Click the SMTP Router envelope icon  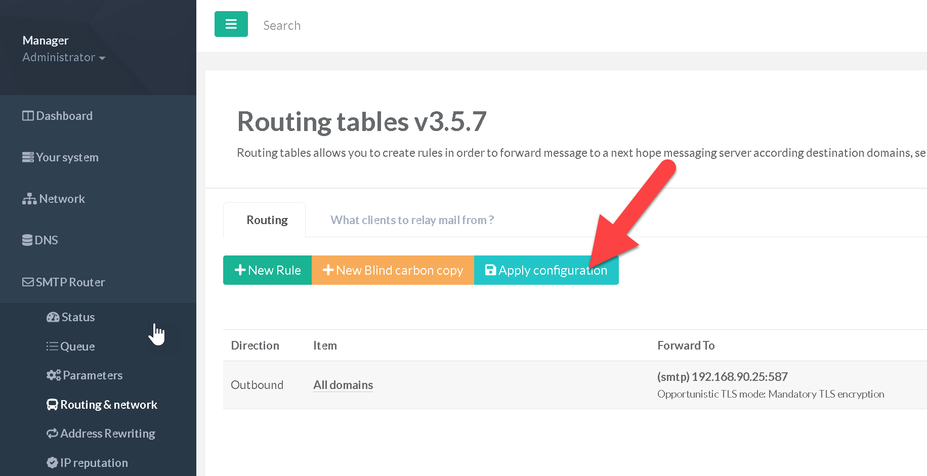pos(28,282)
